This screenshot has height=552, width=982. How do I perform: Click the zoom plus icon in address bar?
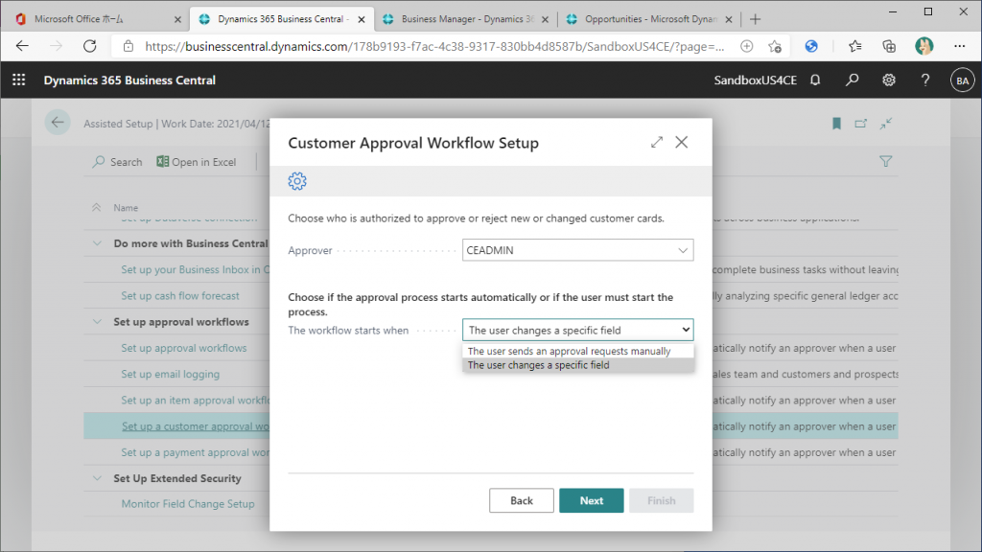pyautogui.click(x=746, y=46)
